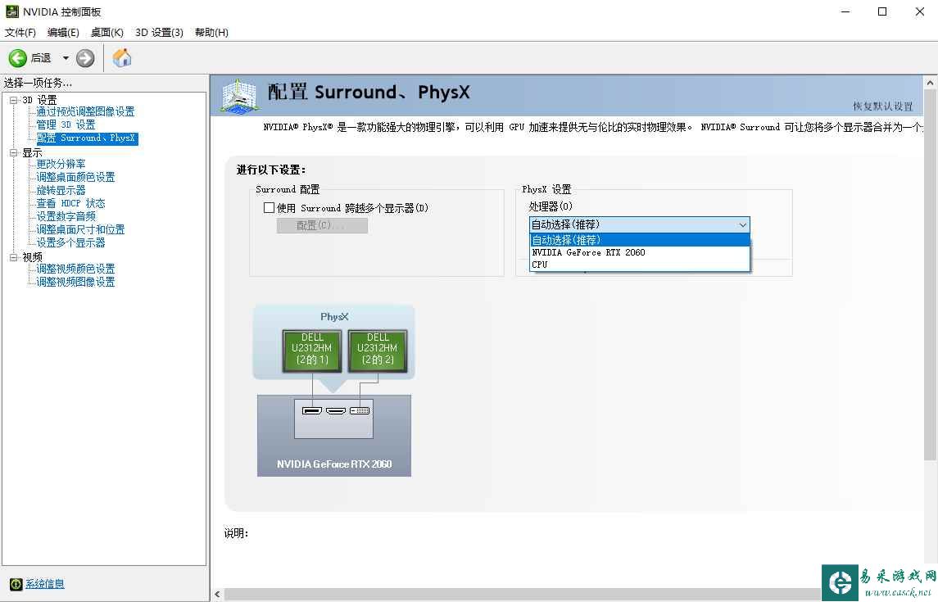Viewport: 938px width, 602px height.
Task: Open the 文件(F) menu
Action: [20, 32]
